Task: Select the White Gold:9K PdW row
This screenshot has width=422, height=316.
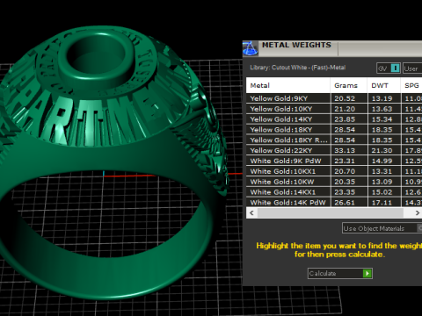Action: [334, 161]
